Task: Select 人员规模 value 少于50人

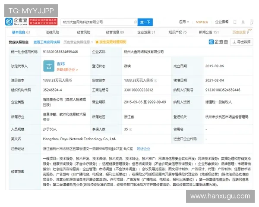Action: (50, 129)
